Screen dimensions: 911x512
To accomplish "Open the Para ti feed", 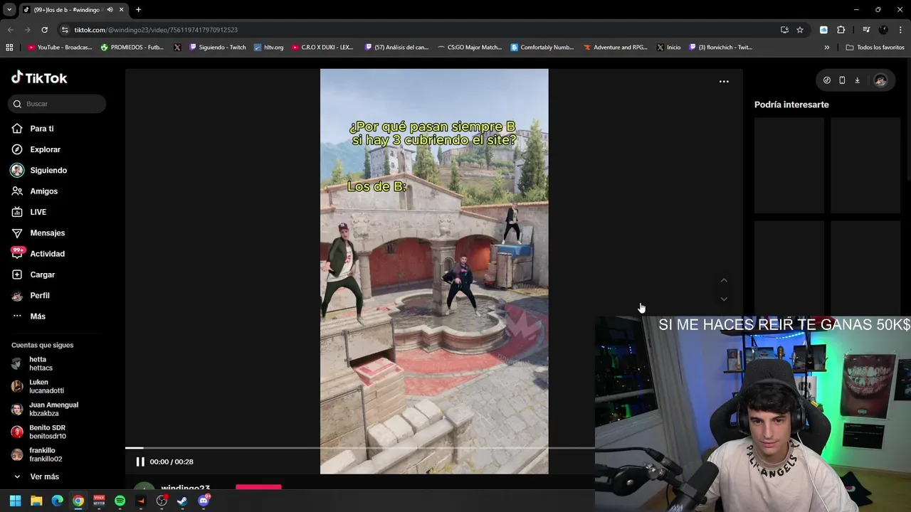I will pos(32,129).
